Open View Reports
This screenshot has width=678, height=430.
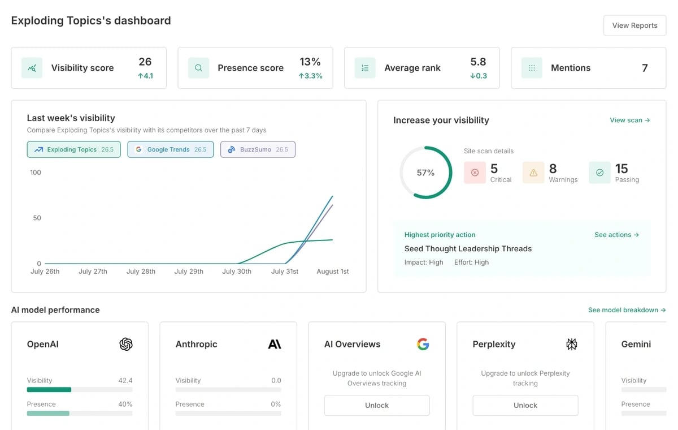point(635,25)
